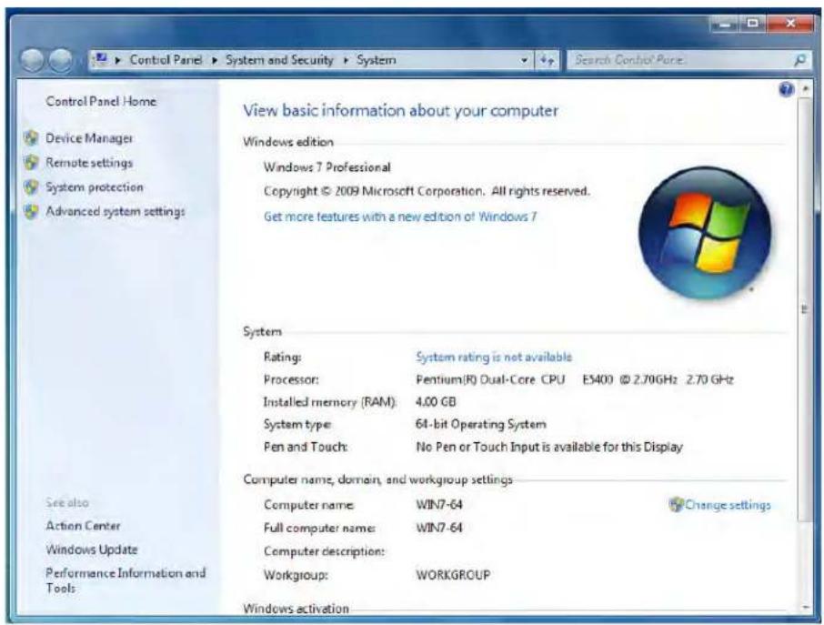Screen dimensions: 824x625
Task: Click the shield icon beside Change settings
Action: click(x=676, y=505)
